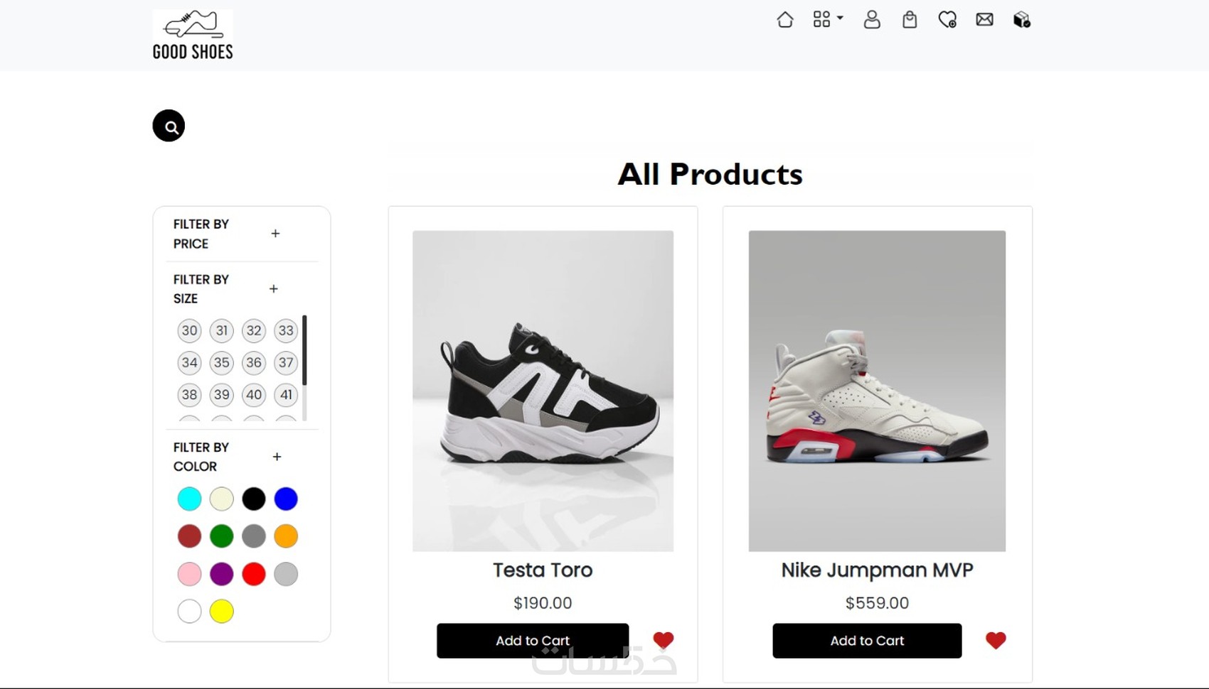Favorite Nike Jumpman MVP with the heart
Viewport: 1209px width, 689px height.
[x=996, y=640]
